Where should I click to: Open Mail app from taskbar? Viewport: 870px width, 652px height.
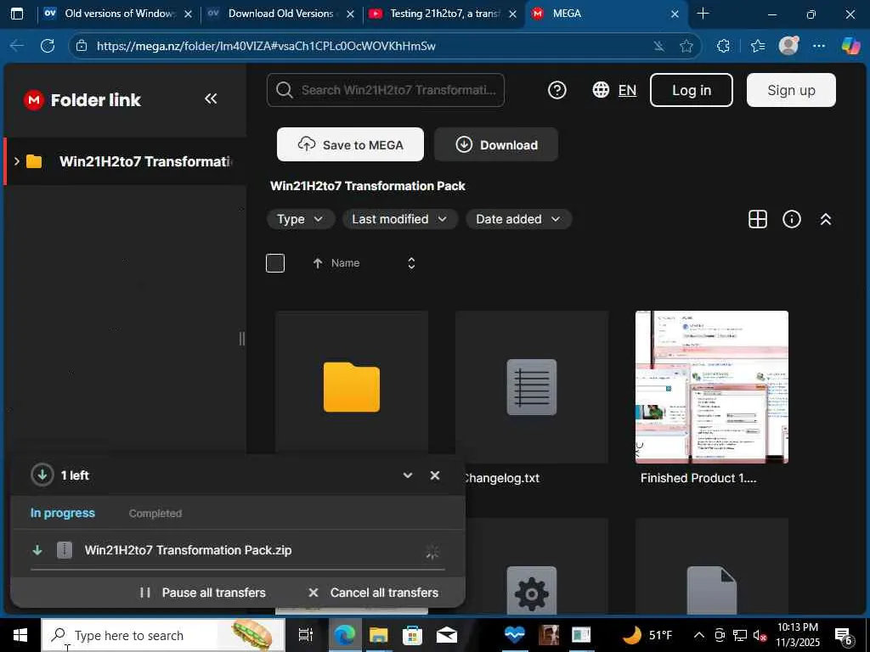[x=446, y=635]
